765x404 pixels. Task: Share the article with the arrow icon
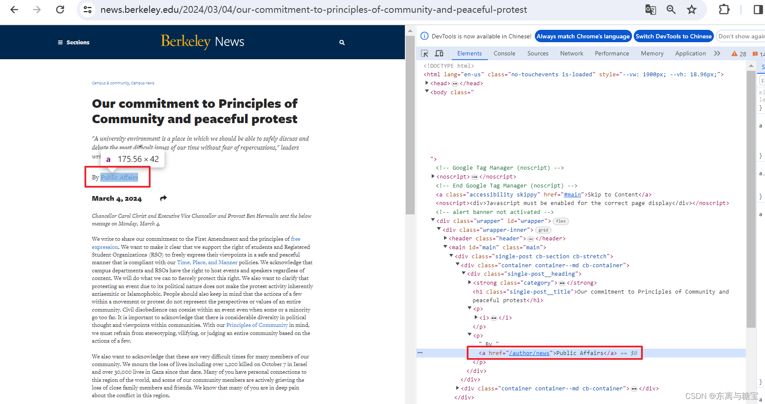point(163,198)
